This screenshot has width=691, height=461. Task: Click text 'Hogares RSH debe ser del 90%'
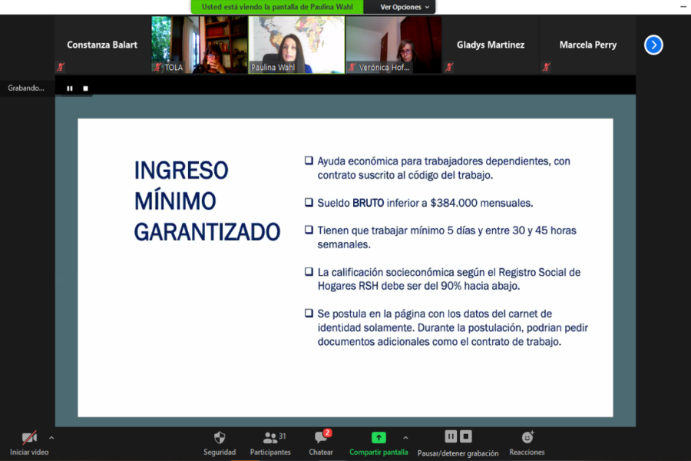(x=389, y=286)
